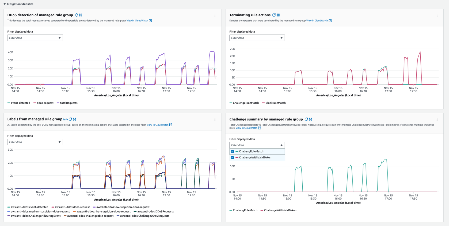Image resolution: width=449 pixels, height=226 pixels.
Task: Expand DDoS detection chart to fullscreen
Action: (x=81, y=15)
